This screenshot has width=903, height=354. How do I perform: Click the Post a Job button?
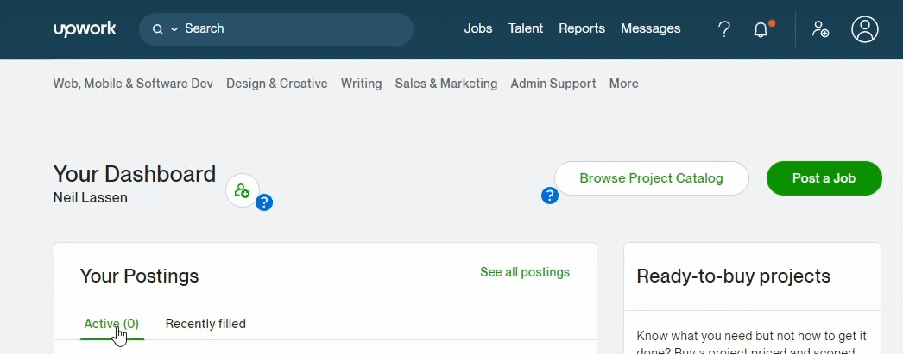click(x=824, y=178)
